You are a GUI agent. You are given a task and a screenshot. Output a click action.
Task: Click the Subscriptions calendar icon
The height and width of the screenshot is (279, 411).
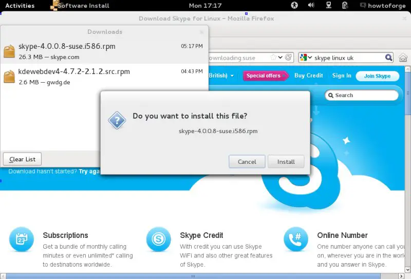pos(22,239)
